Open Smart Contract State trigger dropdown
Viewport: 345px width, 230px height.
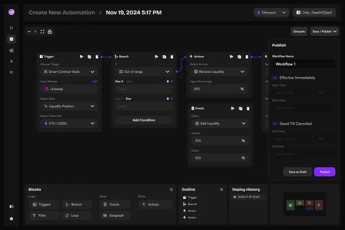pyautogui.click(x=69, y=72)
